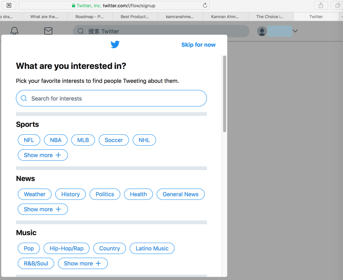343x280 pixels.
Task: Open the messages envelope icon
Action: click(48, 31)
